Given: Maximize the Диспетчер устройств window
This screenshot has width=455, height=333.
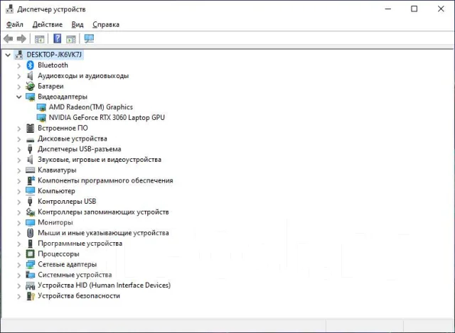Looking at the screenshot, I should click(414, 9).
